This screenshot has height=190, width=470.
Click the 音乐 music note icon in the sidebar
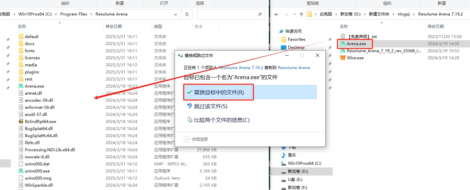(283, 155)
